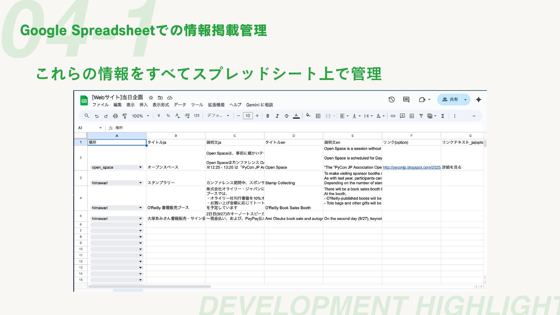This screenshot has height=315, width=560.
Task: Open version history clock icon
Action: (391, 99)
